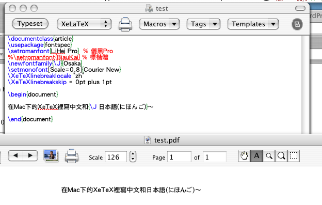Viewport: 322px width, 205px height.
Task: Open the Templates dropdown menu
Action: click(x=253, y=24)
